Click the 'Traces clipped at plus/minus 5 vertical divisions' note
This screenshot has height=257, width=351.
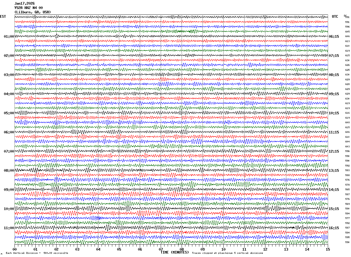(x=227, y=253)
